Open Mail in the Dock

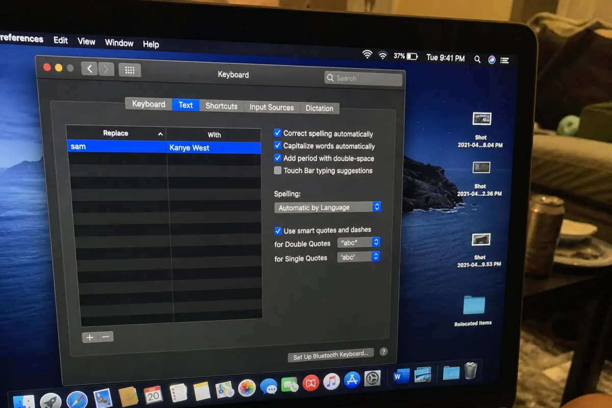click(x=103, y=398)
